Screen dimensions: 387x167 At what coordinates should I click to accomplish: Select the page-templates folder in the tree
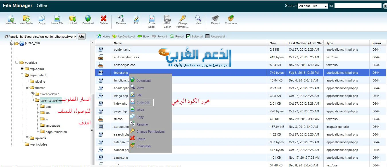(56, 132)
